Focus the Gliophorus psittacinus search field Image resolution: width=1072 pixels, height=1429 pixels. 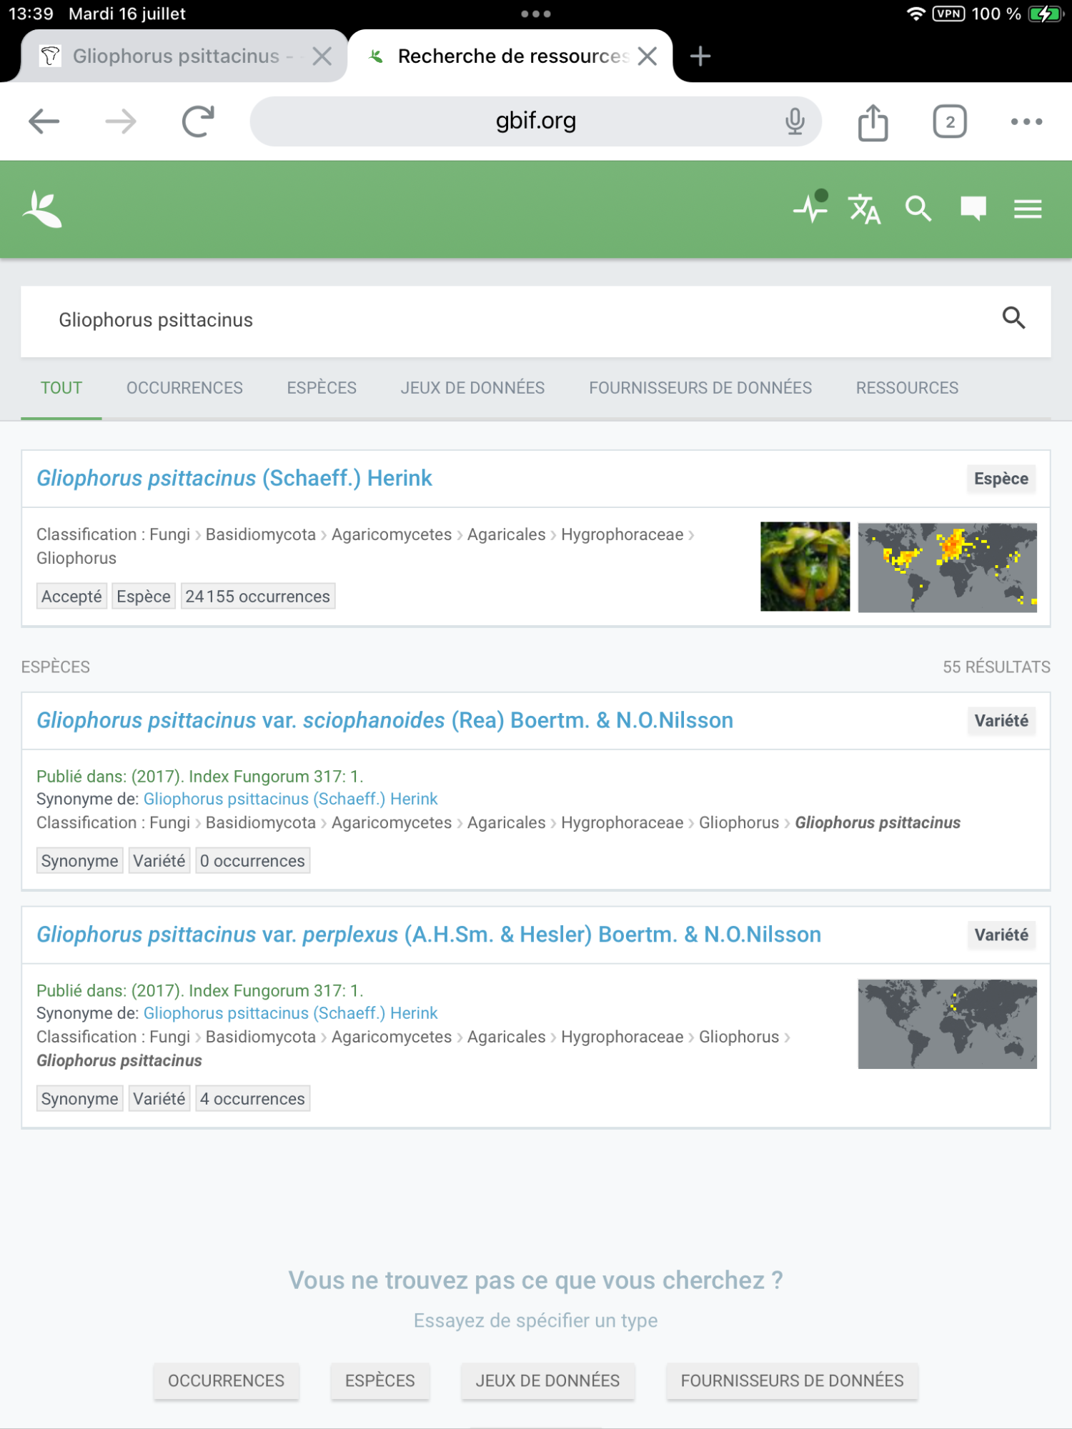[500, 320]
